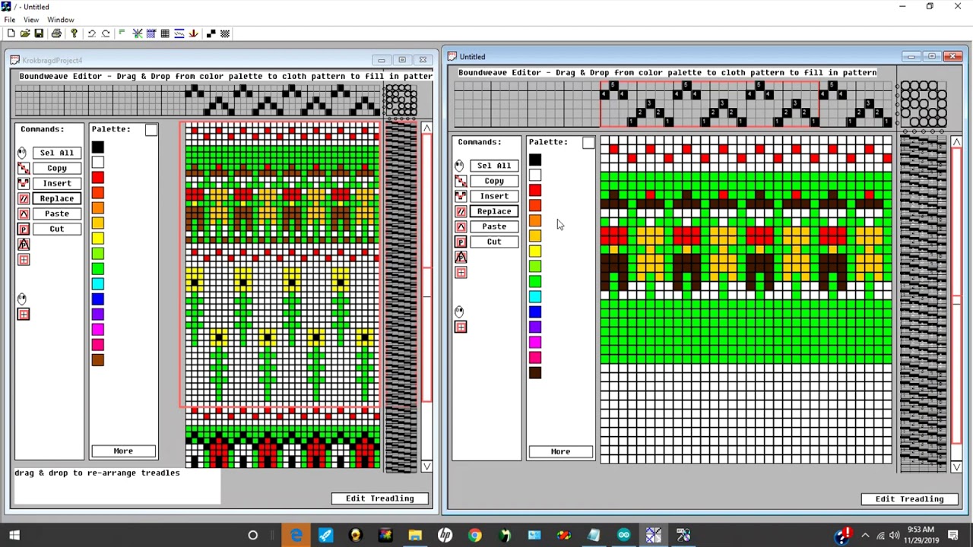Click the down arrow of the Untitled pattern scrollbar

click(956, 466)
